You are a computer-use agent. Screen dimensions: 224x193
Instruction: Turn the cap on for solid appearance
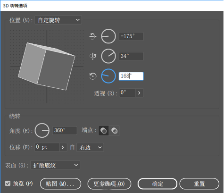click(104, 131)
